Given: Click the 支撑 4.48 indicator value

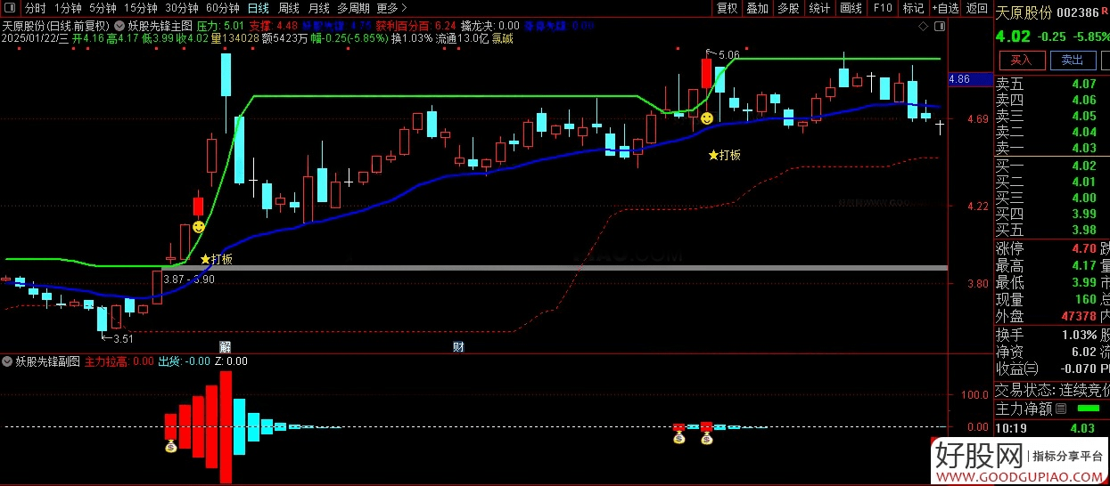Looking at the screenshot, I should [x=275, y=26].
